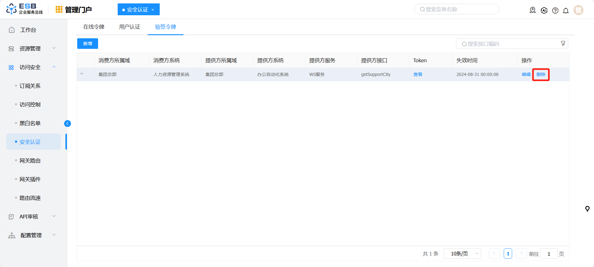Click the filter funnel icon

pos(563,44)
